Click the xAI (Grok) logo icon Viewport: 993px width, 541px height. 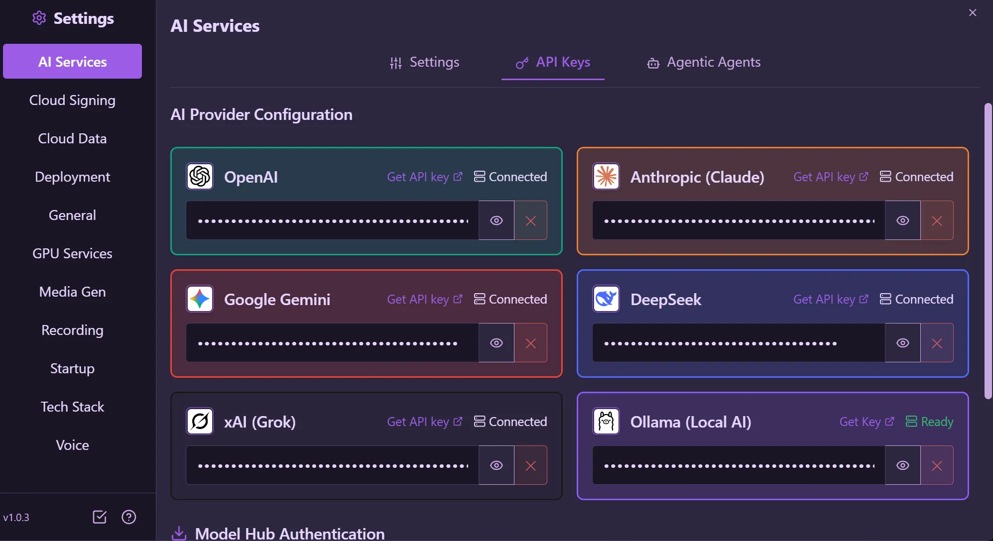(x=200, y=421)
